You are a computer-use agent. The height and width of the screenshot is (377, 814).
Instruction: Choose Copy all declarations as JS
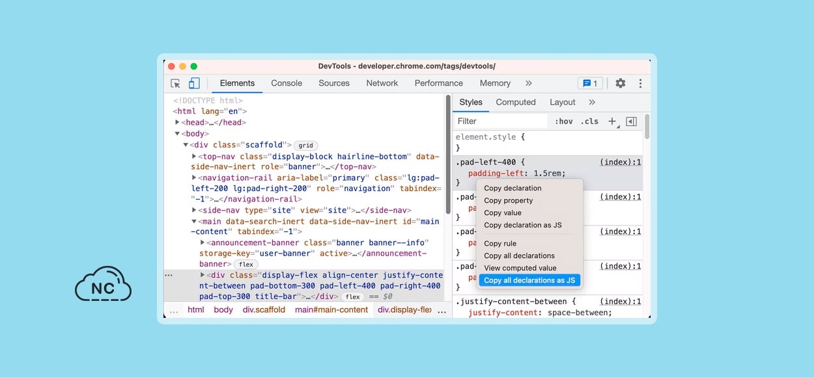(x=529, y=280)
